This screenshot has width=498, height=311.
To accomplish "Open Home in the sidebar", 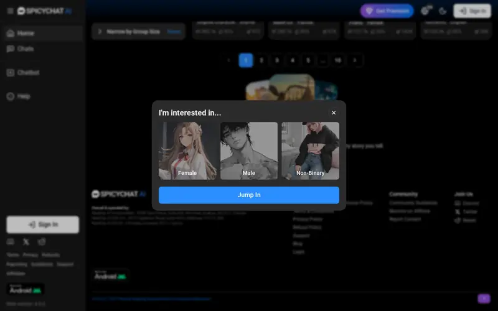I will [x=42, y=33].
